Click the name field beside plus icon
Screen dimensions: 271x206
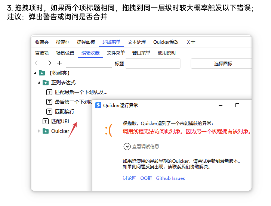[89, 63]
